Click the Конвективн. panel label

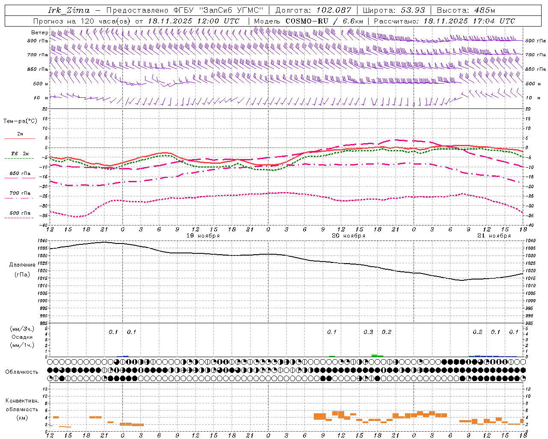click(22, 401)
